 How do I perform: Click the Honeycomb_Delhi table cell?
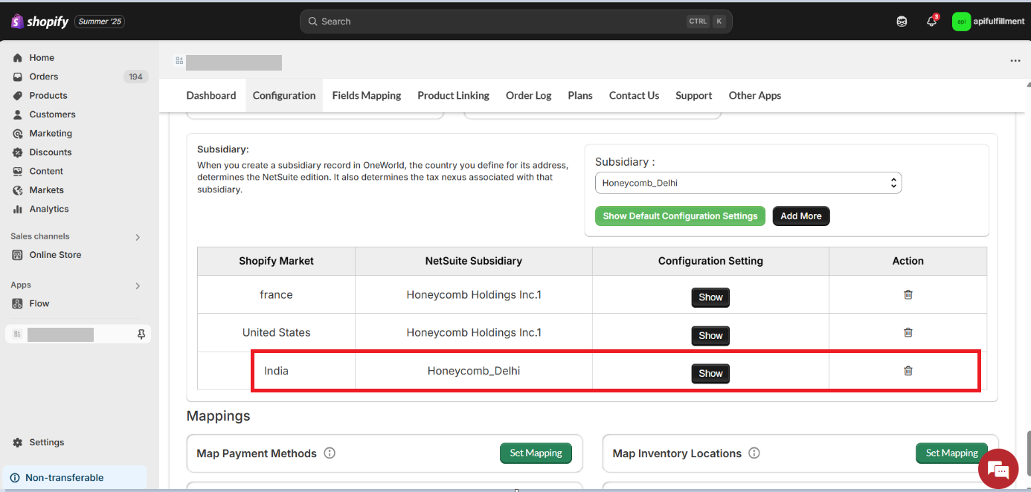point(474,370)
